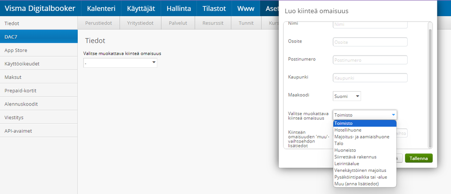The width and height of the screenshot is (451, 194).
Task: Switch to the Yritystiedot tab
Action: (140, 23)
